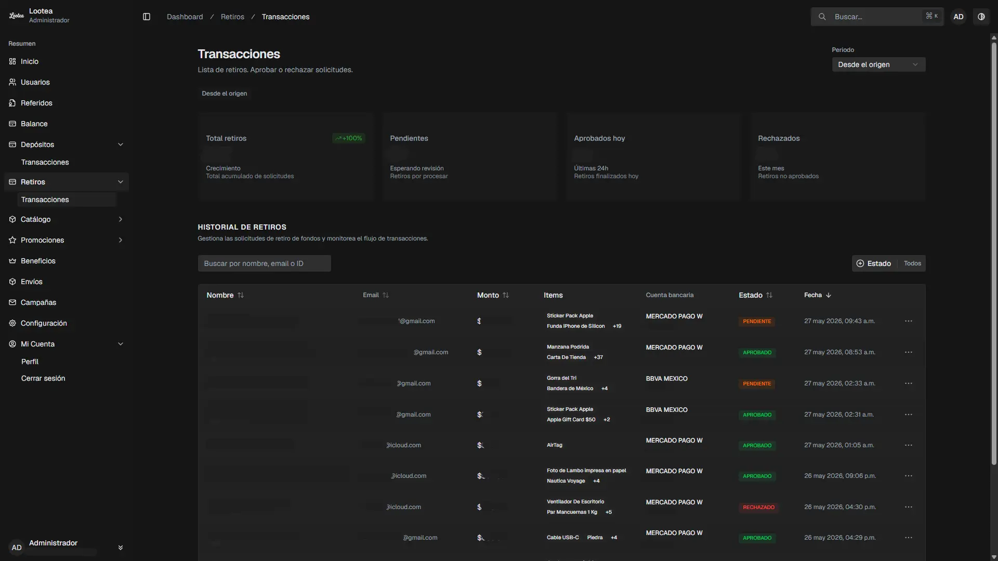The height and width of the screenshot is (561, 998).
Task: Sort table by Monto column arrows
Action: tap(506, 295)
